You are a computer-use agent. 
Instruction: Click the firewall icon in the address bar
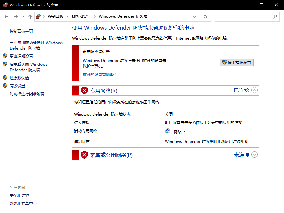click(x=38, y=16)
